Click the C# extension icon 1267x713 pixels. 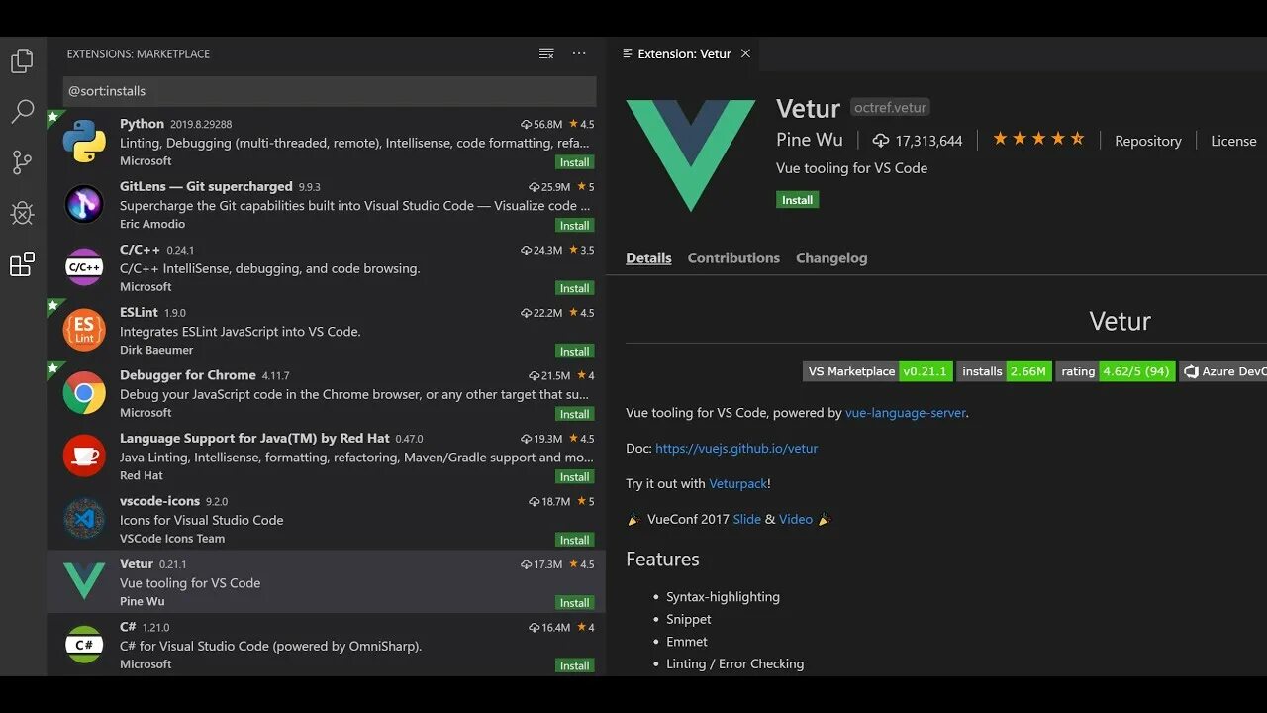[x=84, y=645]
